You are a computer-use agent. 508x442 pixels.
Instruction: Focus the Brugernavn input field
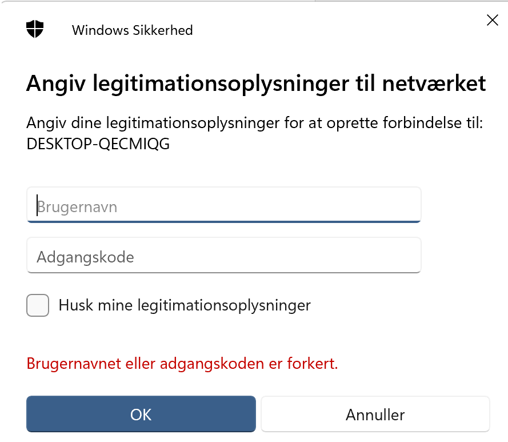click(224, 205)
